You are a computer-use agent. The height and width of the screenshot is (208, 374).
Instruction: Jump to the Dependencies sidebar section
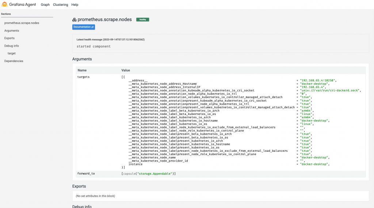click(14, 61)
